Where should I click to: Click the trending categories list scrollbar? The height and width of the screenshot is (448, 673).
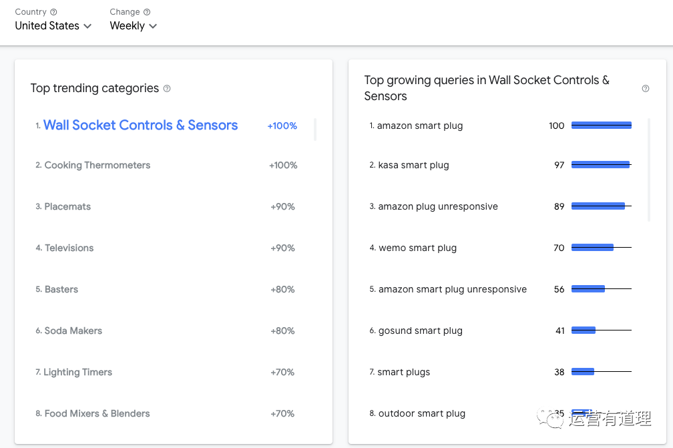click(315, 130)
